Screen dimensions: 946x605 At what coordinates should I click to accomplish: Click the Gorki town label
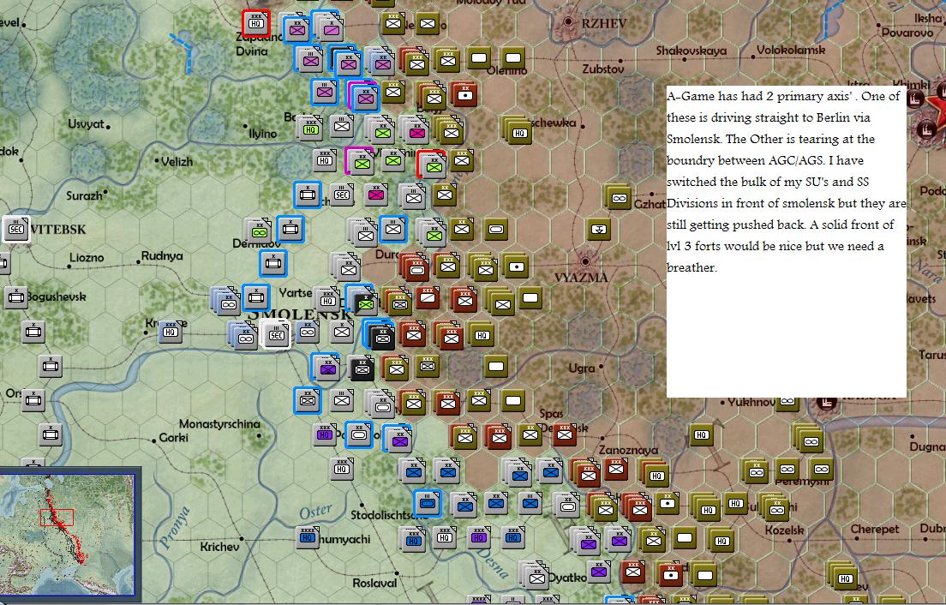(174, 437)
